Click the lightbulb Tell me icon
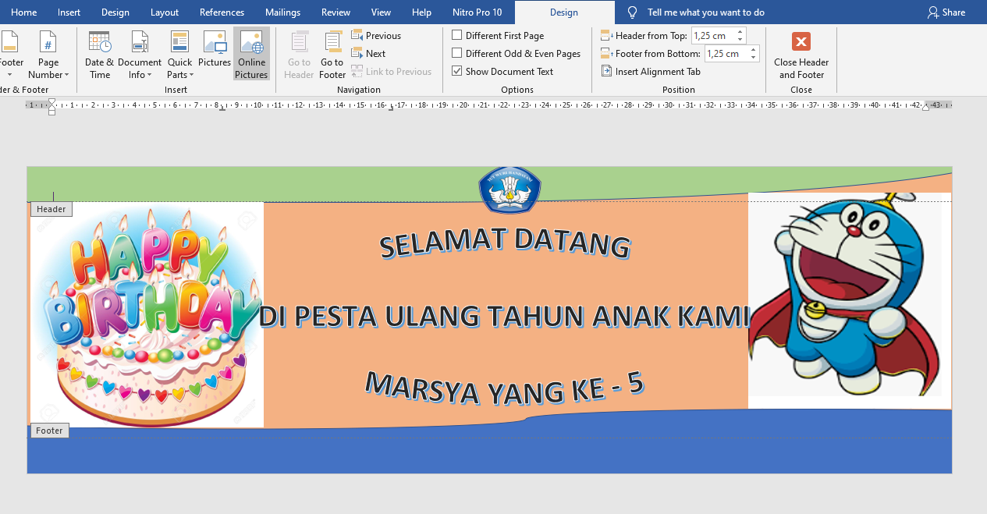The height and width of the screenshot is (514, 987). (x=633, y=12)
